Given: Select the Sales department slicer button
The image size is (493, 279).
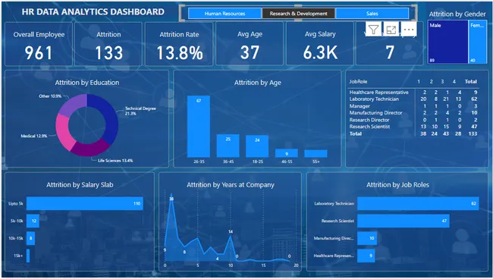Looking at the screenshot, I should [372, 14].
